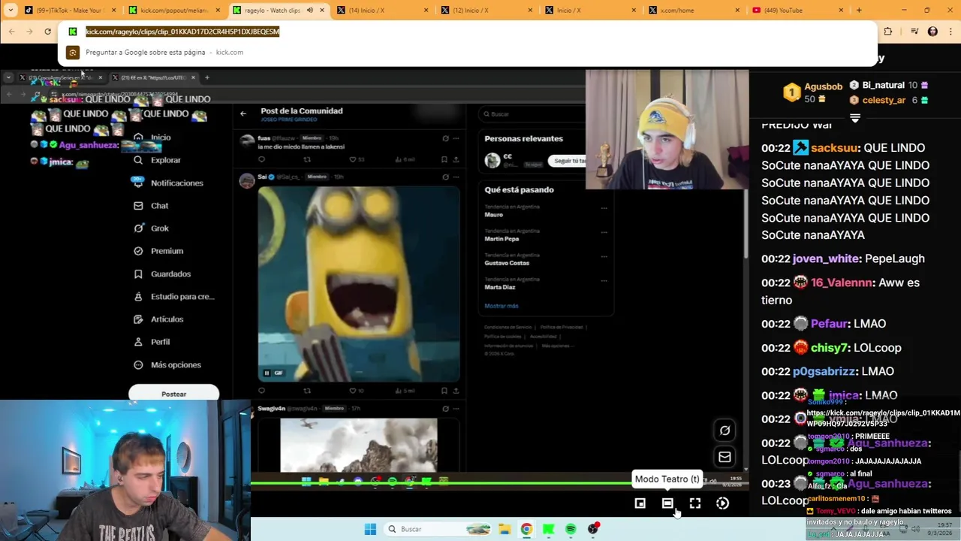Open Grok in the X sidebar

(151, 228)
